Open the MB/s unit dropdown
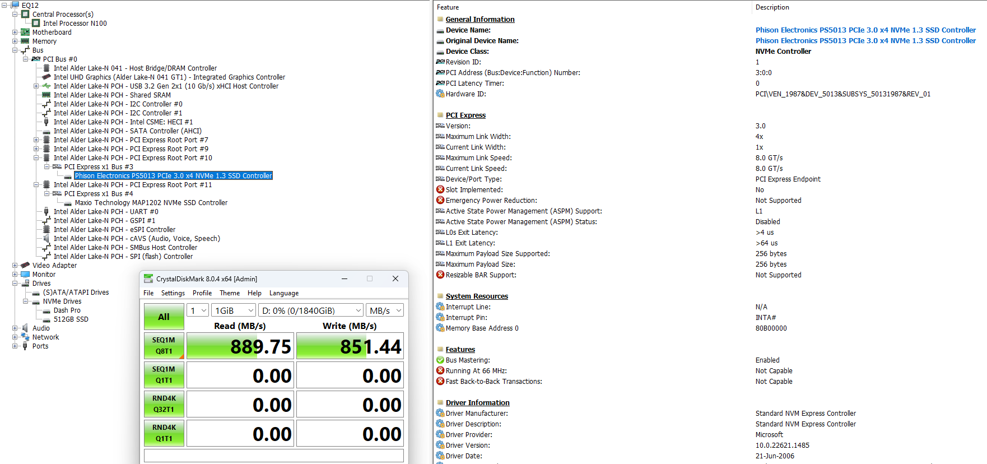The image size is (987, 464). click(385, 310)
